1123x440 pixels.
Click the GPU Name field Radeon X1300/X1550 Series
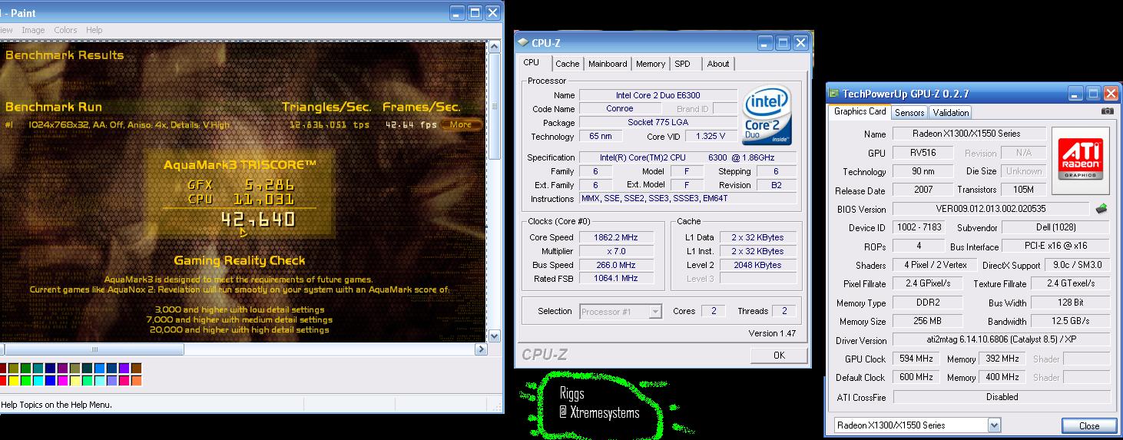point(968,134)
